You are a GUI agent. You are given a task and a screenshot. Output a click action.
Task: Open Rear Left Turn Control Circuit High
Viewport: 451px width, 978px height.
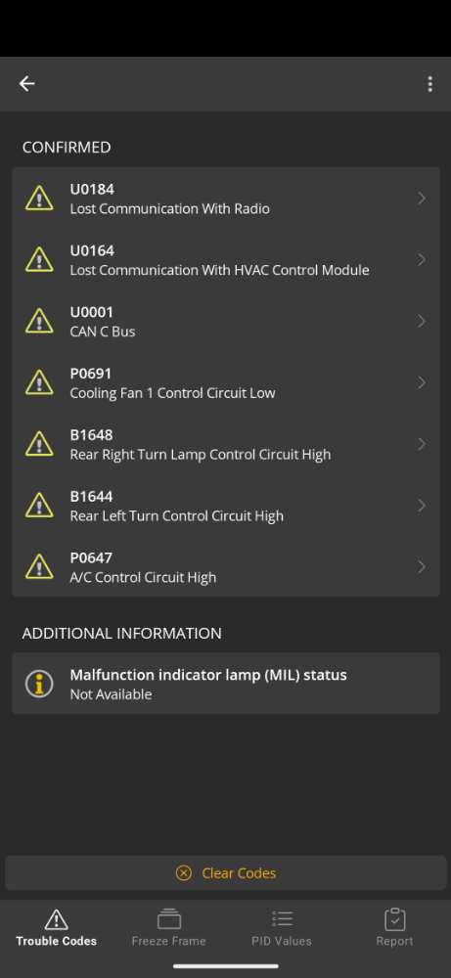click(226, 506)
